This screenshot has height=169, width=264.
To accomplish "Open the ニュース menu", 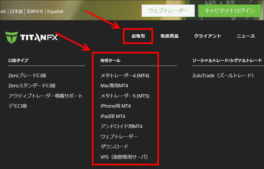I will [x=246, y=36].
